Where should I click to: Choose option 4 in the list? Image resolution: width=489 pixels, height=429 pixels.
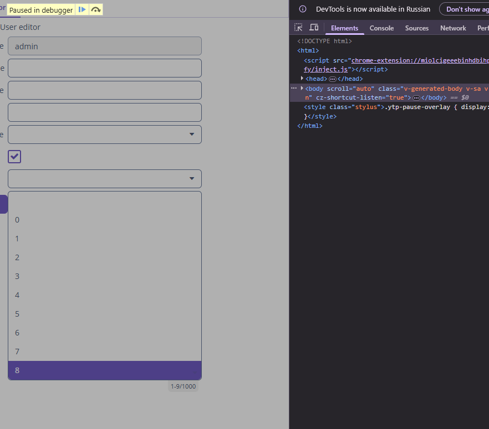point(105,295)
